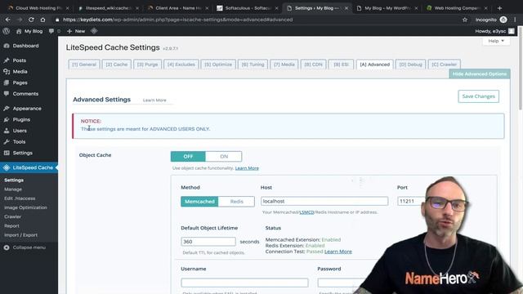Click the browser forward arrow
523x294 pixels.
coord(20,20)
